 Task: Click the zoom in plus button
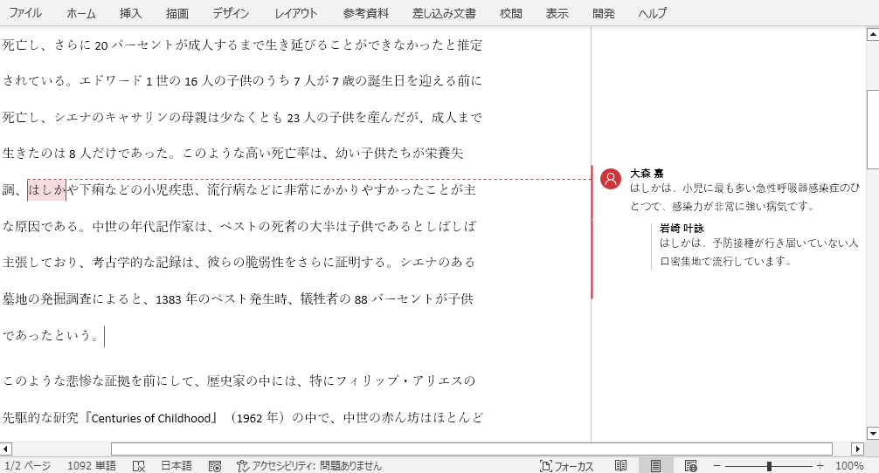[820, 466]
